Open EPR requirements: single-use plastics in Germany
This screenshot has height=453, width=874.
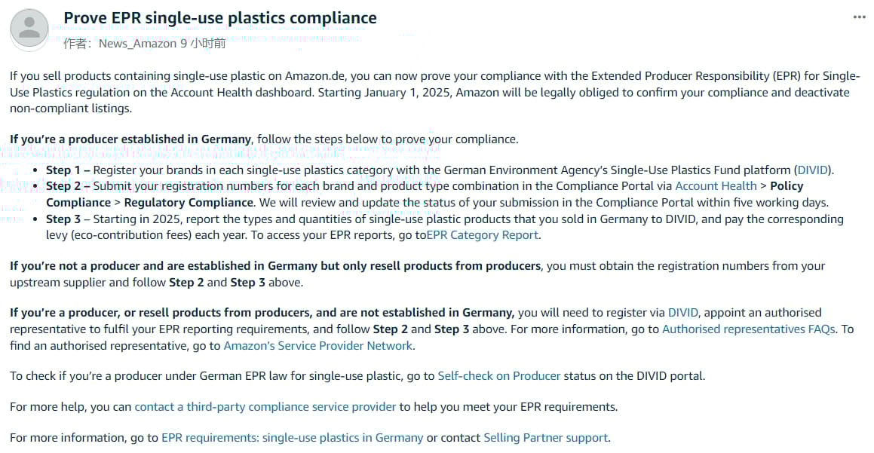(x=292, y=438)
